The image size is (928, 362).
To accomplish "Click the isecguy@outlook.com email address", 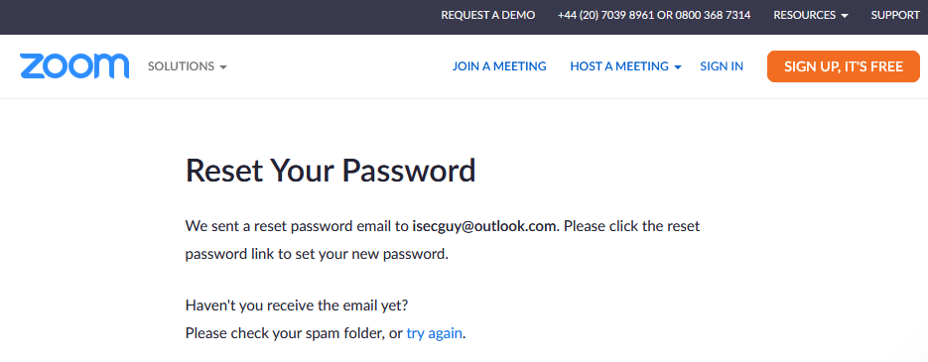I will point(484,226).
